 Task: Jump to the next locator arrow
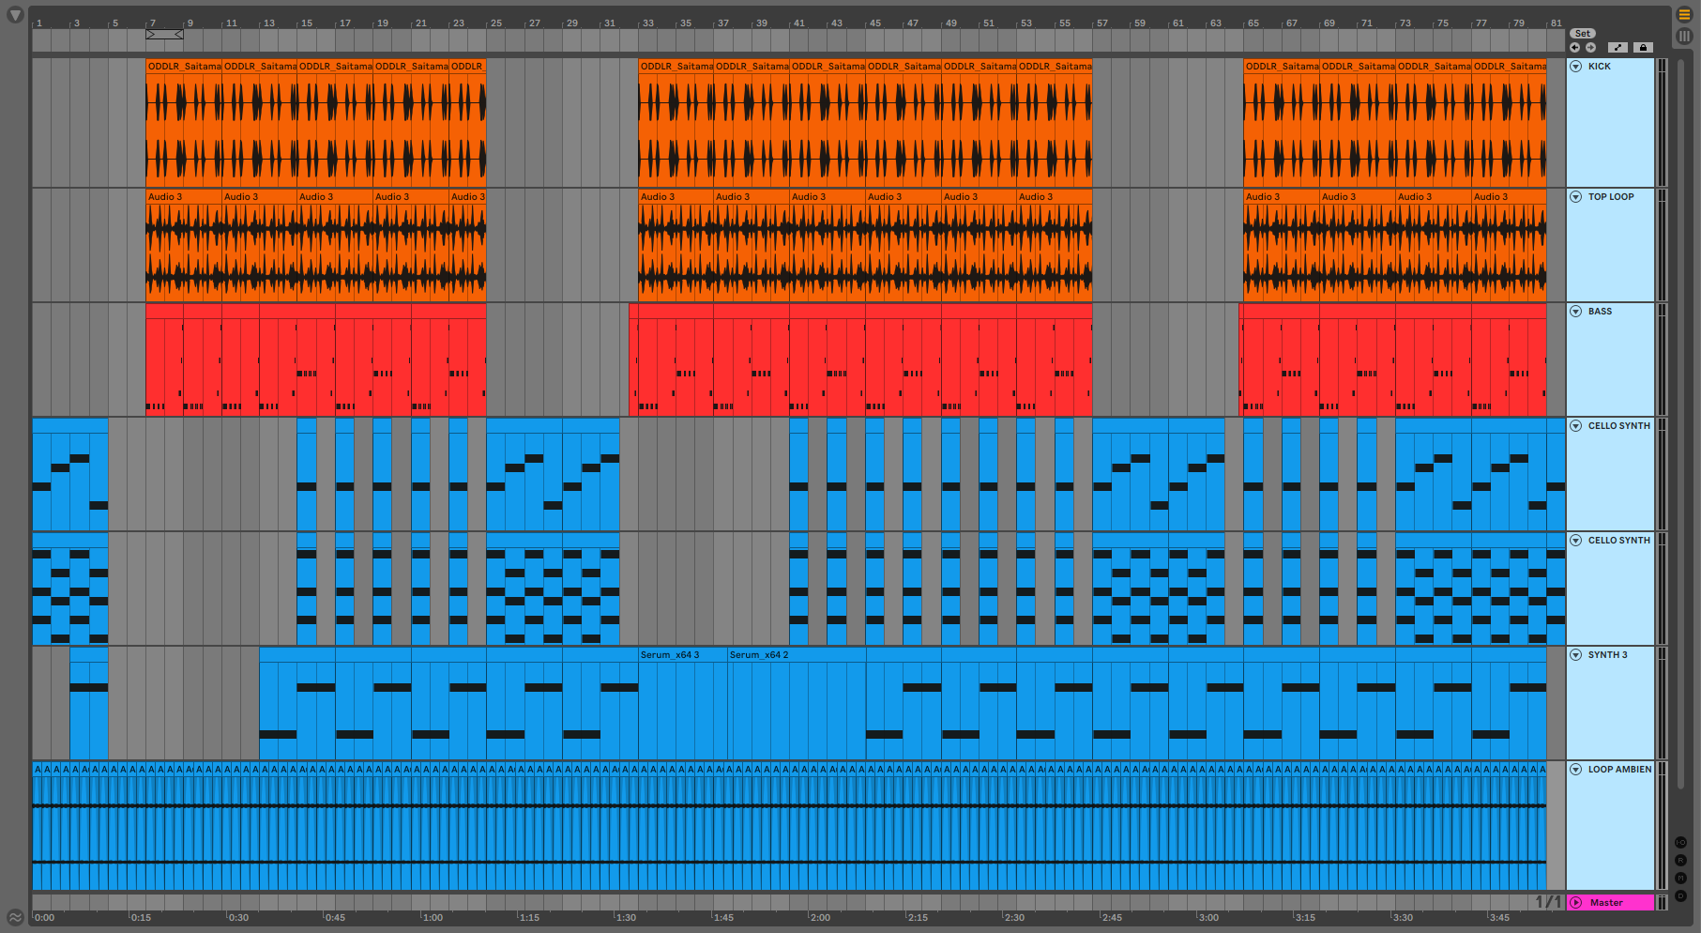tap(1590, 47)
